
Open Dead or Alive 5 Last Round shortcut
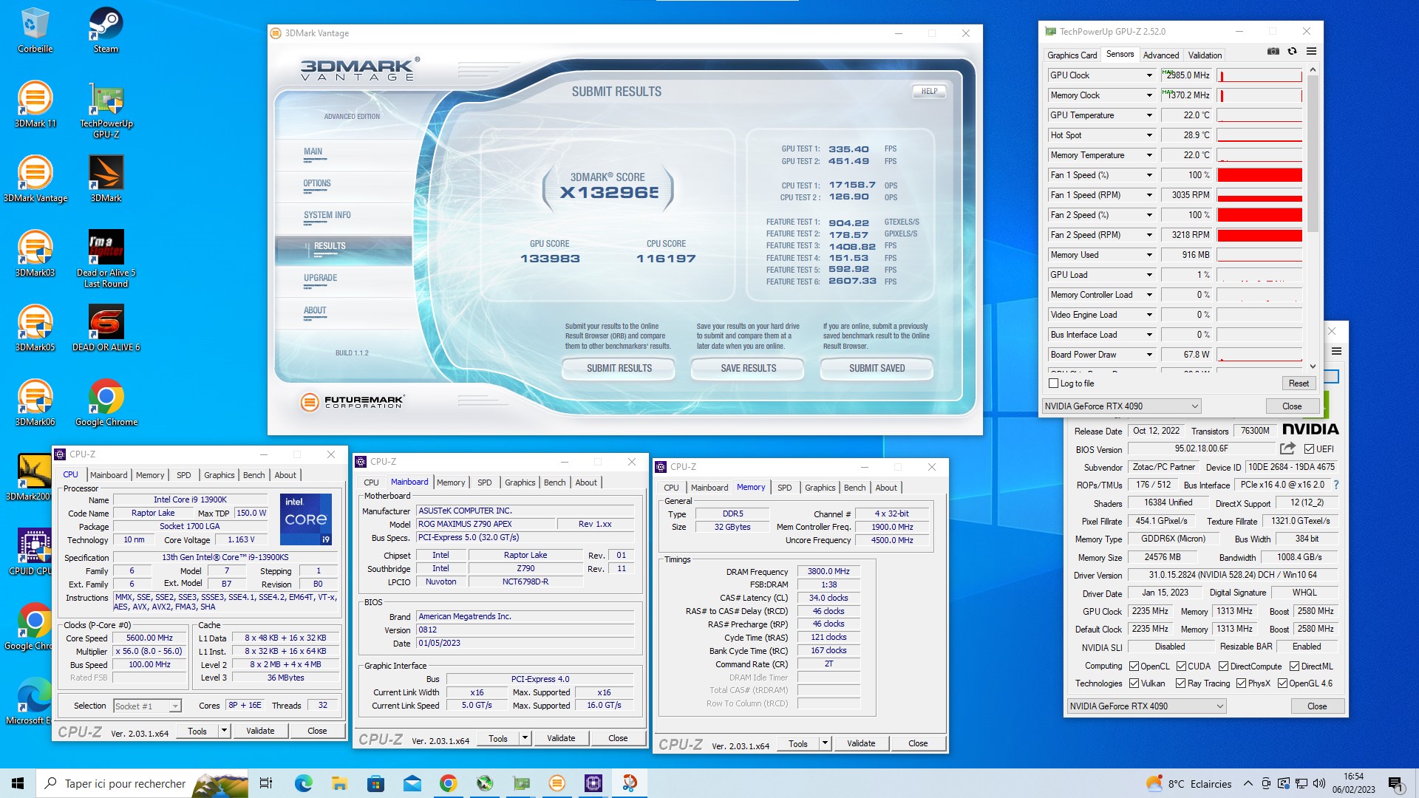pos(106,259)
